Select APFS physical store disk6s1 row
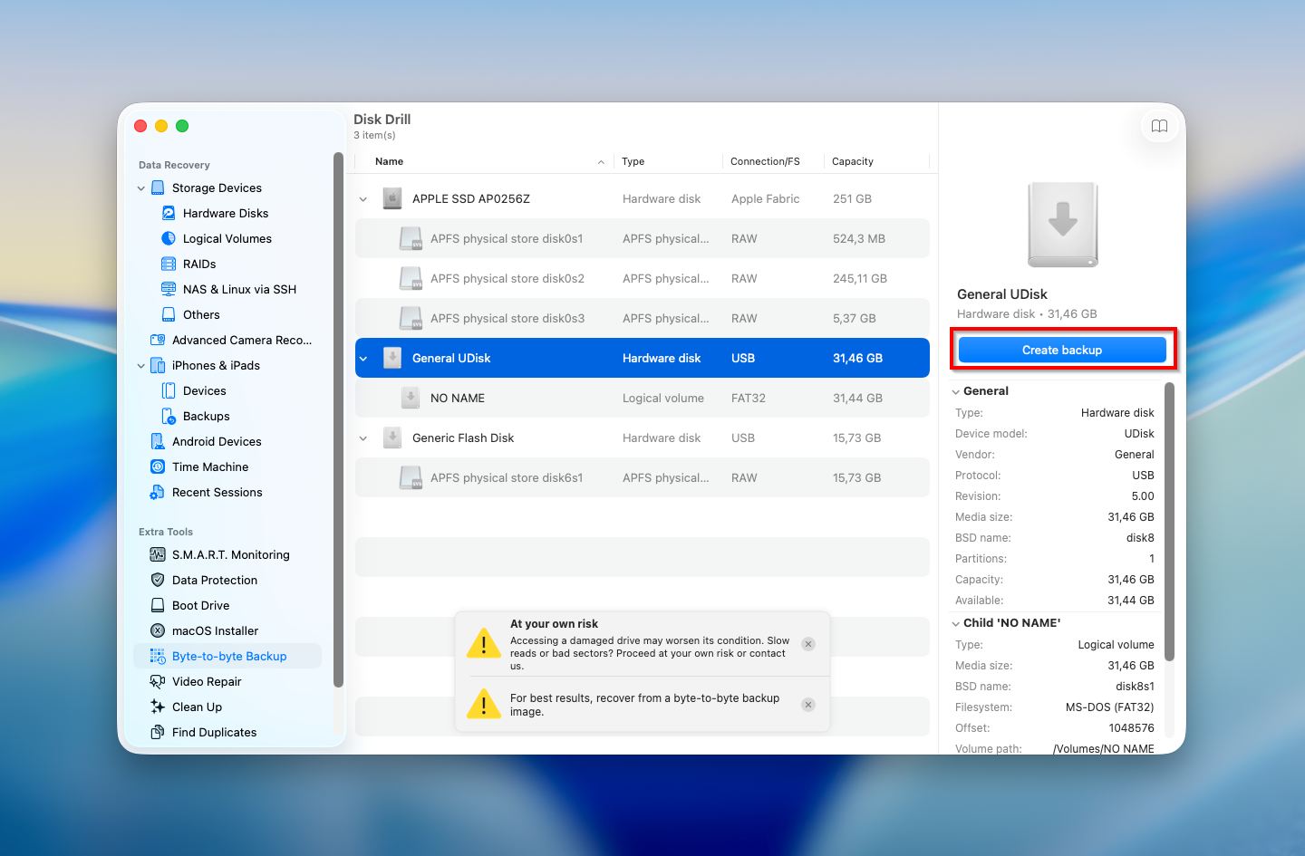Screen dimensions: 1305x856 642,477
